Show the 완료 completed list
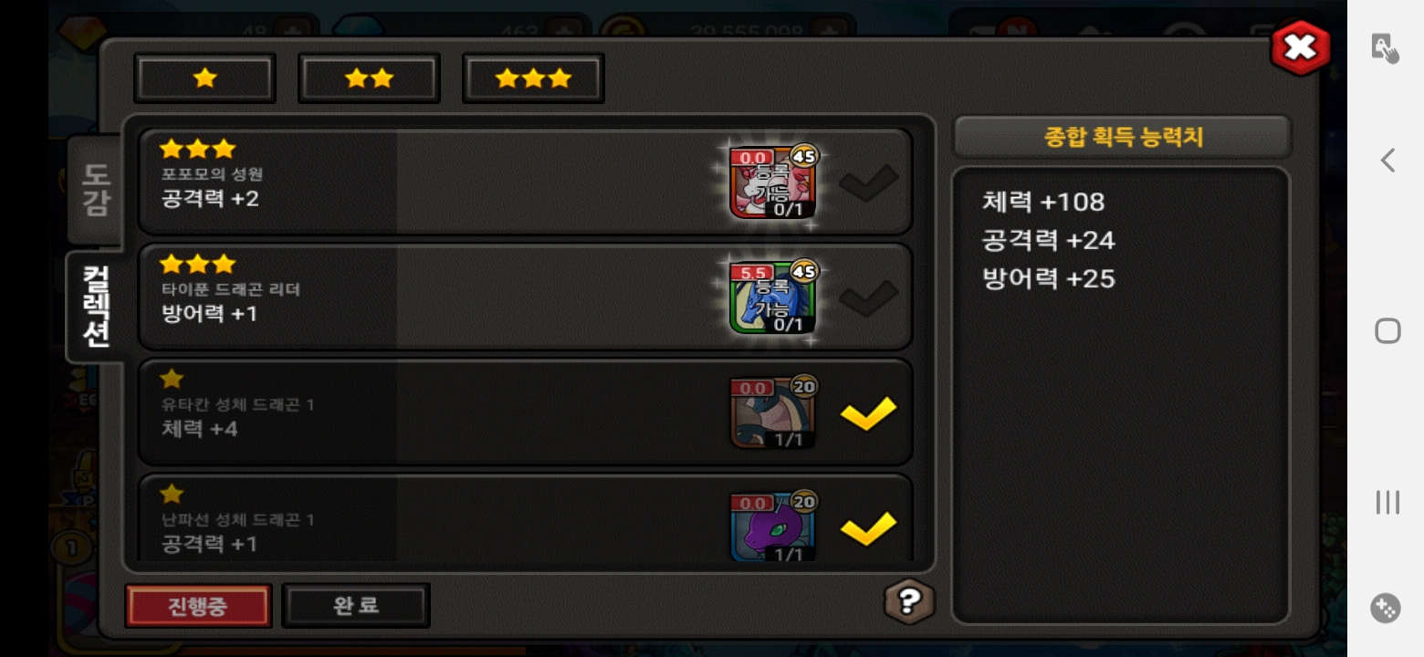The height and width of the screenshot is (657, 1424). click(356, 606)
